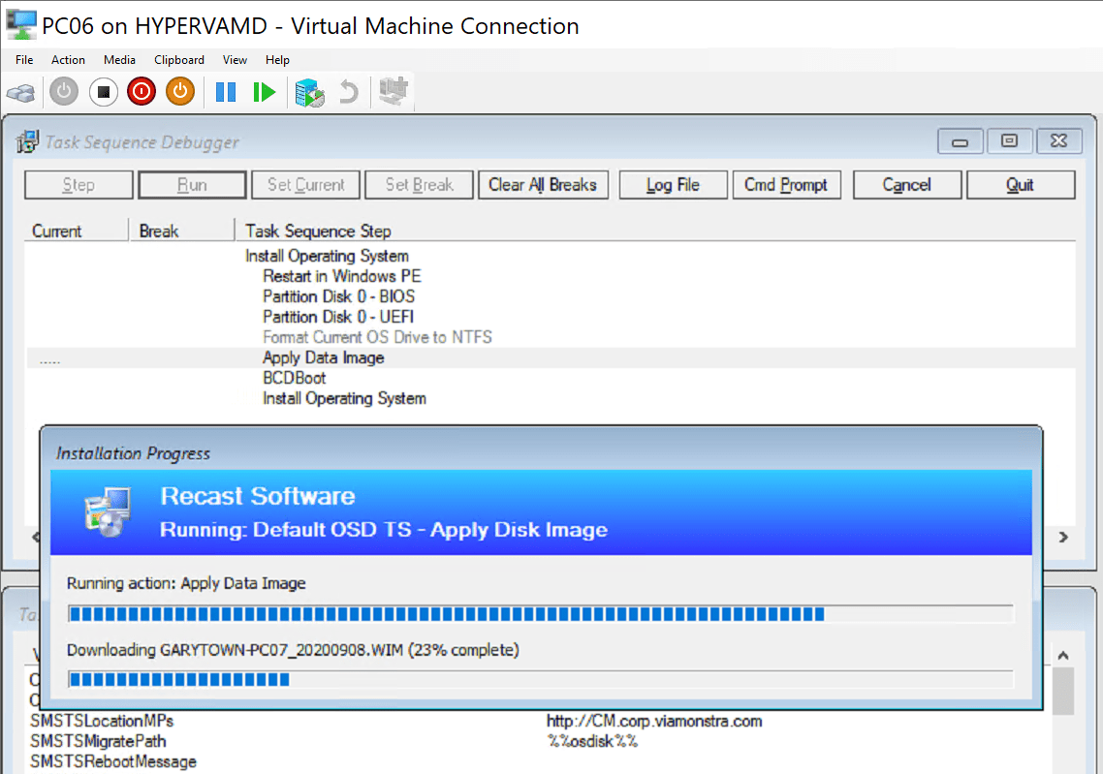Send Ctrl+Alt+Delete to the virtual machine
Image resolution: width=1103 pixels, height=774 pixels.
click(21, 93)
